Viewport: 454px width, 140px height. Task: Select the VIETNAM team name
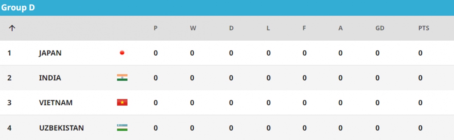click(56, 103)
